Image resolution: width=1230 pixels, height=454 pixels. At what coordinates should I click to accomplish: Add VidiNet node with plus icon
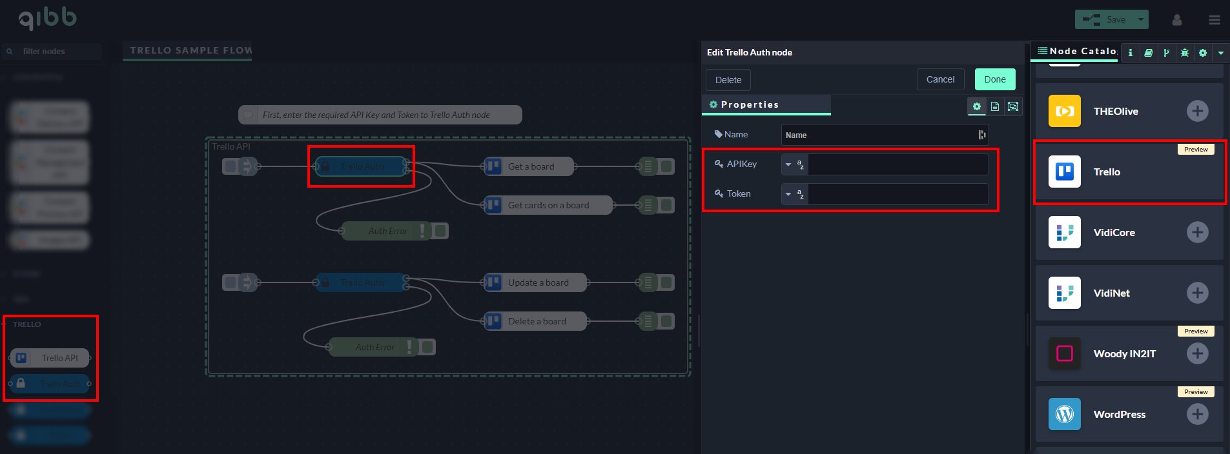(x=1197, y=293)
